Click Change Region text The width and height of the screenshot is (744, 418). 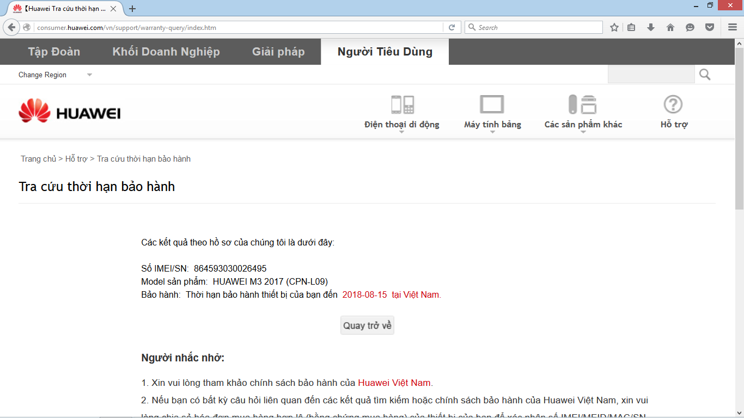click(x=42, y=75)
